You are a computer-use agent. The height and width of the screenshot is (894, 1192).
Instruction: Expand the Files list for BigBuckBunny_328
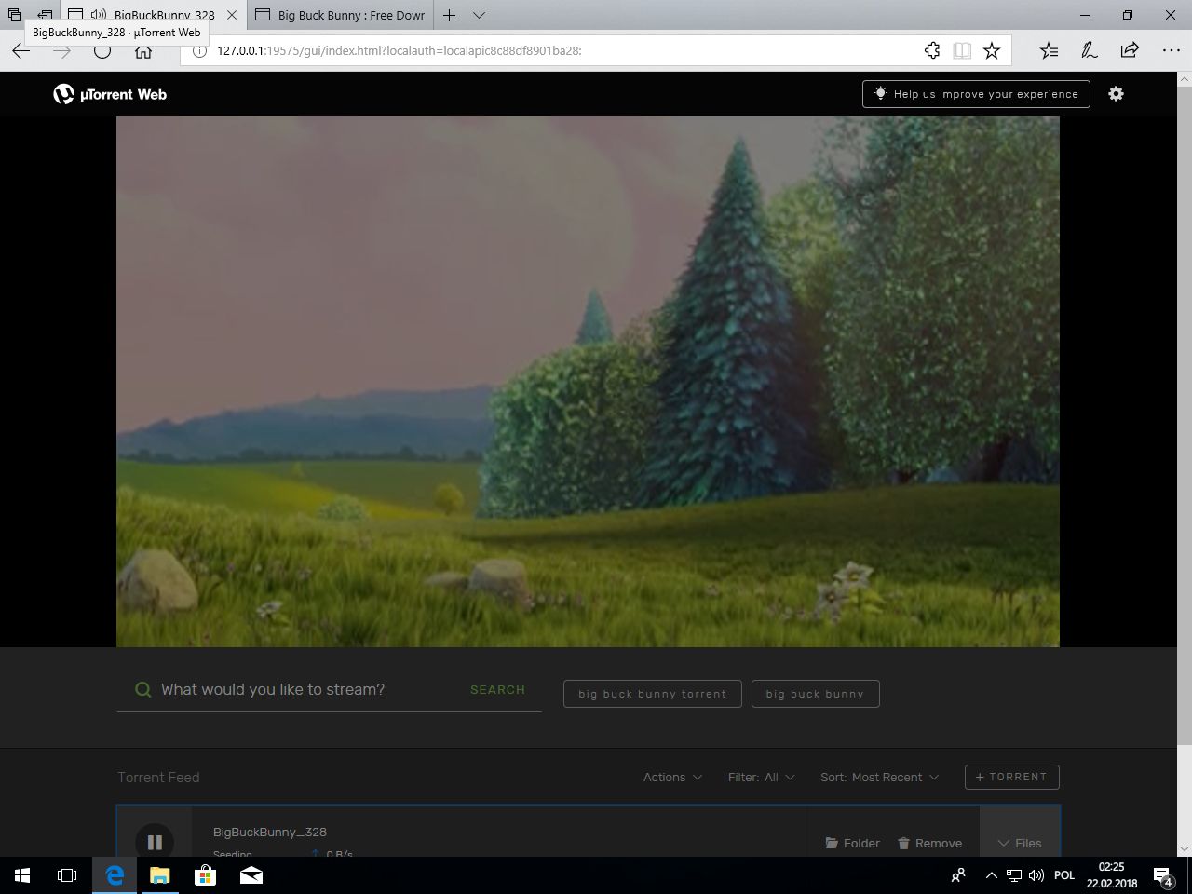coord(1020,843)
